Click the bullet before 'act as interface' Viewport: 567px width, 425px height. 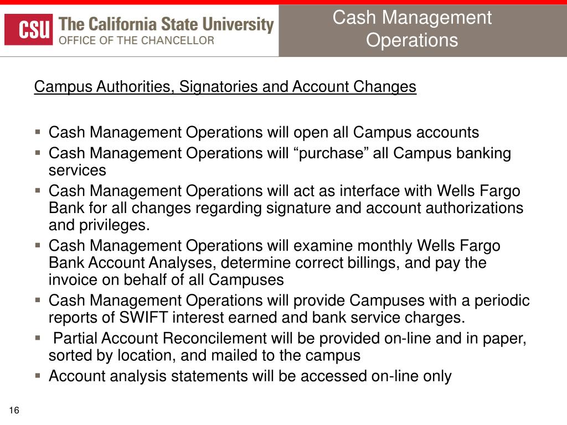tap(38, 190)
